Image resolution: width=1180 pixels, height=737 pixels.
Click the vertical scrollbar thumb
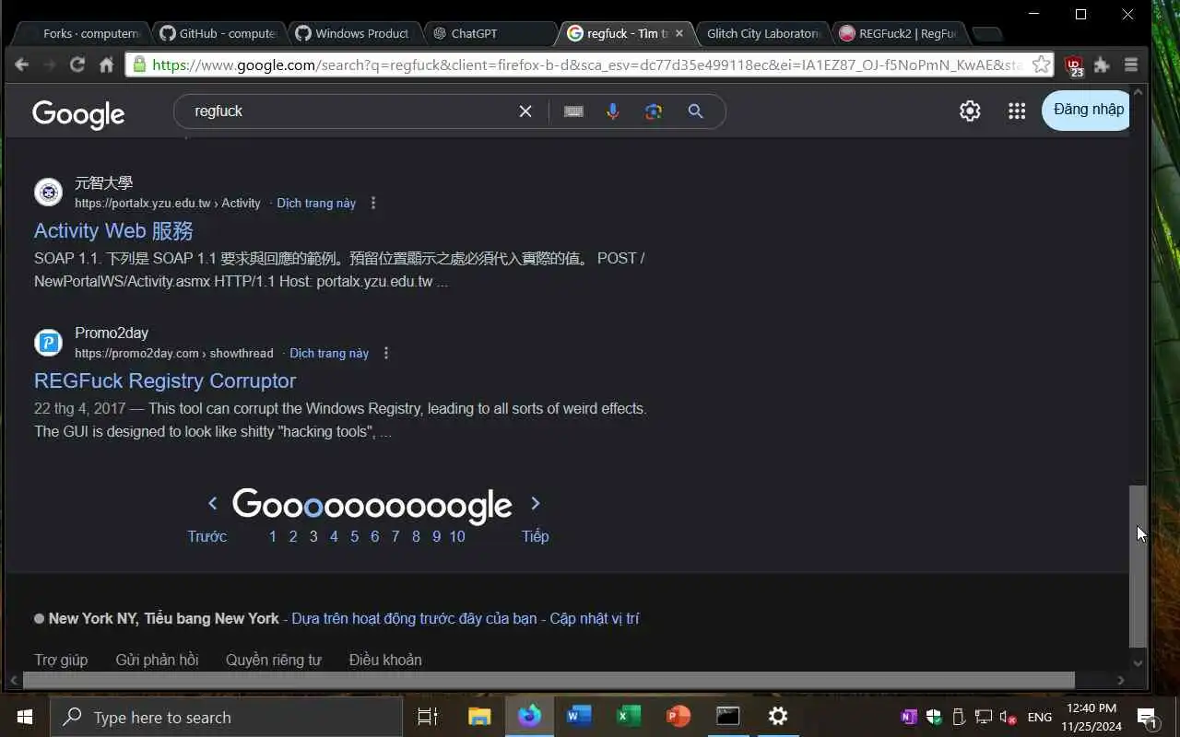pyautogui.click(x=1139, y=566)
